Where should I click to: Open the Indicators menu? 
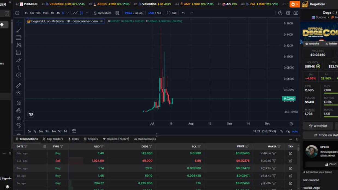(102, 13)
